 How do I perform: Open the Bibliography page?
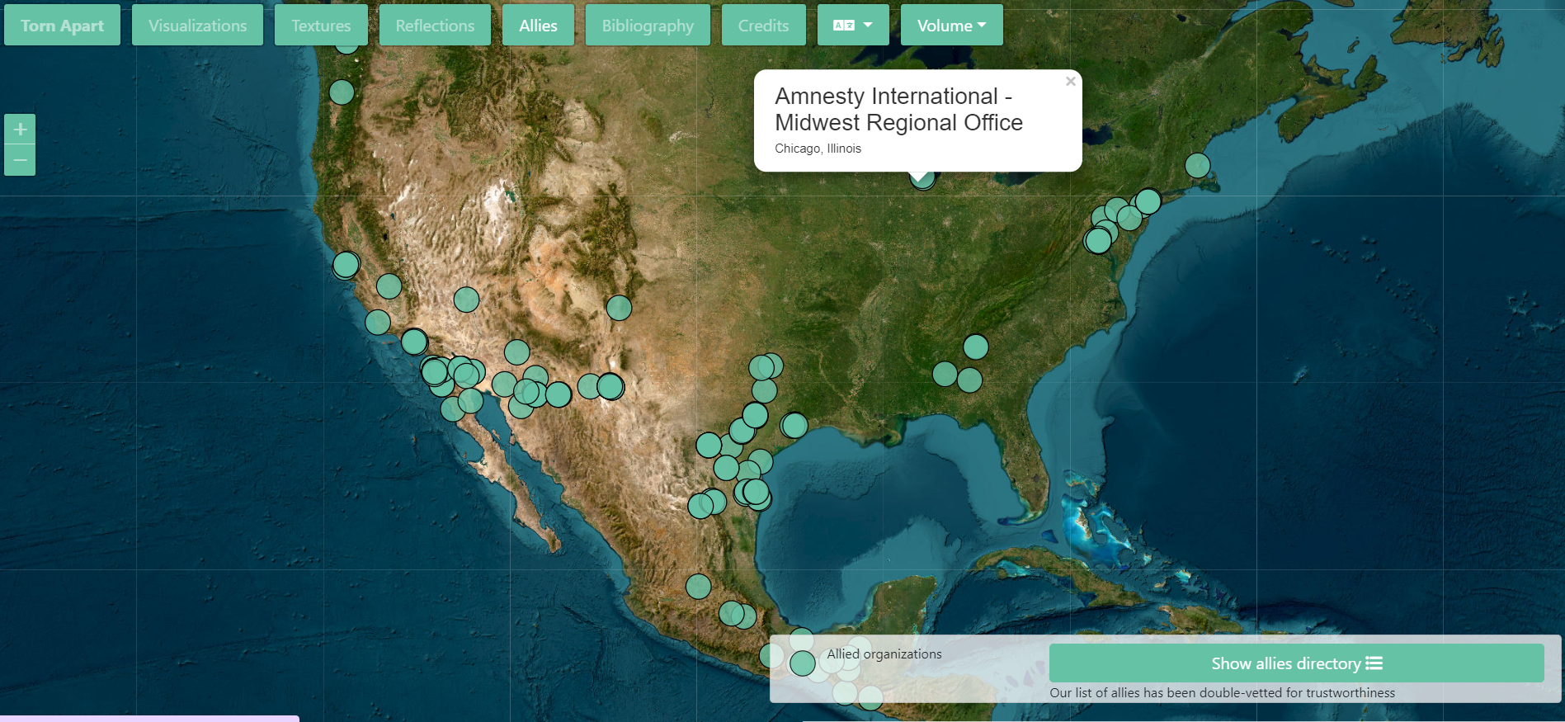click(x=648, y=26)
